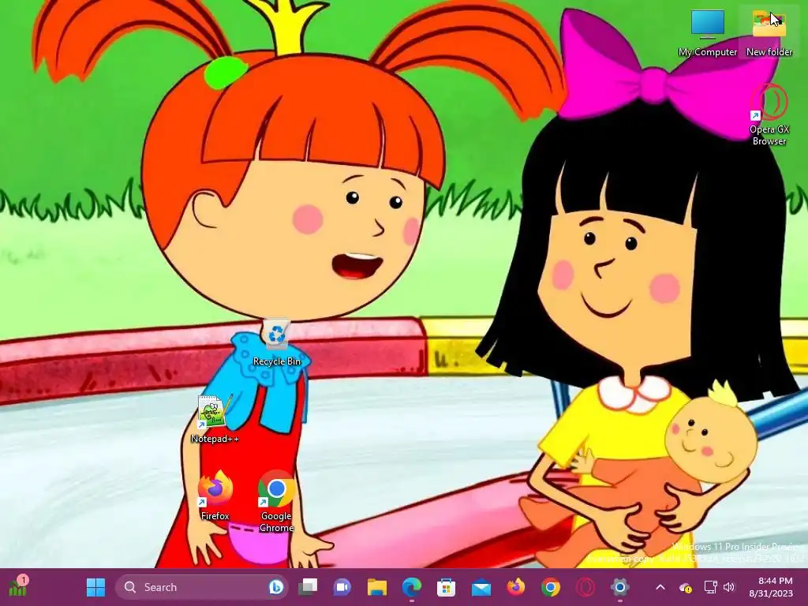This screenshot has height=606, width=808.
Task: Select the Notepad++ desktop shortcut
Action: (215, 420)
